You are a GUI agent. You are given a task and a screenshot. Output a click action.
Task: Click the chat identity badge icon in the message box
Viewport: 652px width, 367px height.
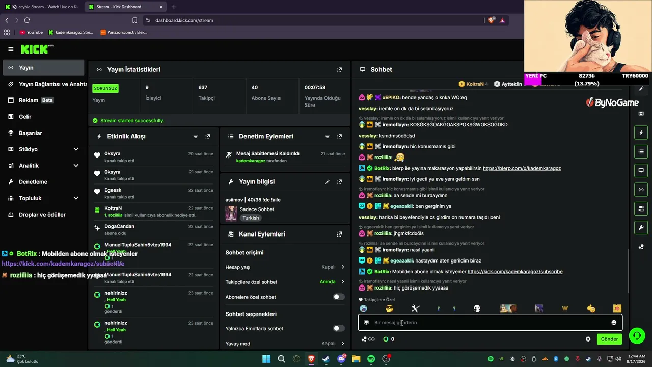tap(366, 322)
